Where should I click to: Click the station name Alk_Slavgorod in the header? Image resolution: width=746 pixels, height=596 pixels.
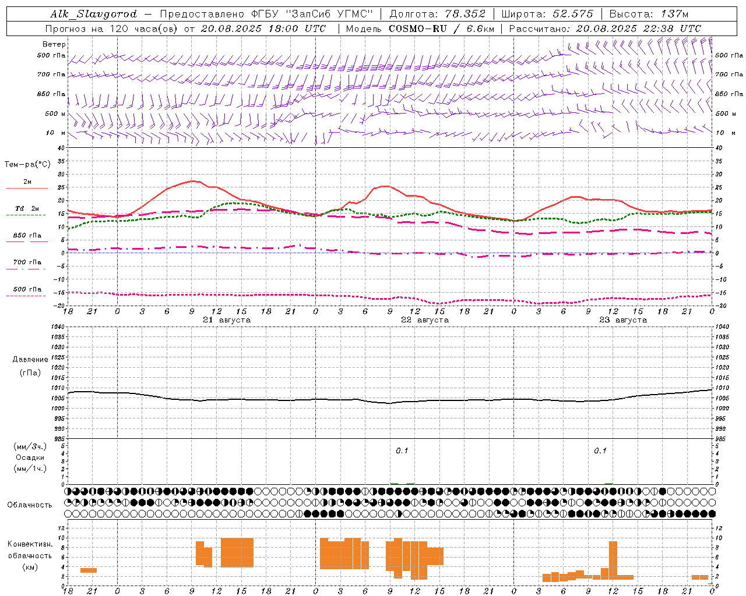[x=94, y=14]
